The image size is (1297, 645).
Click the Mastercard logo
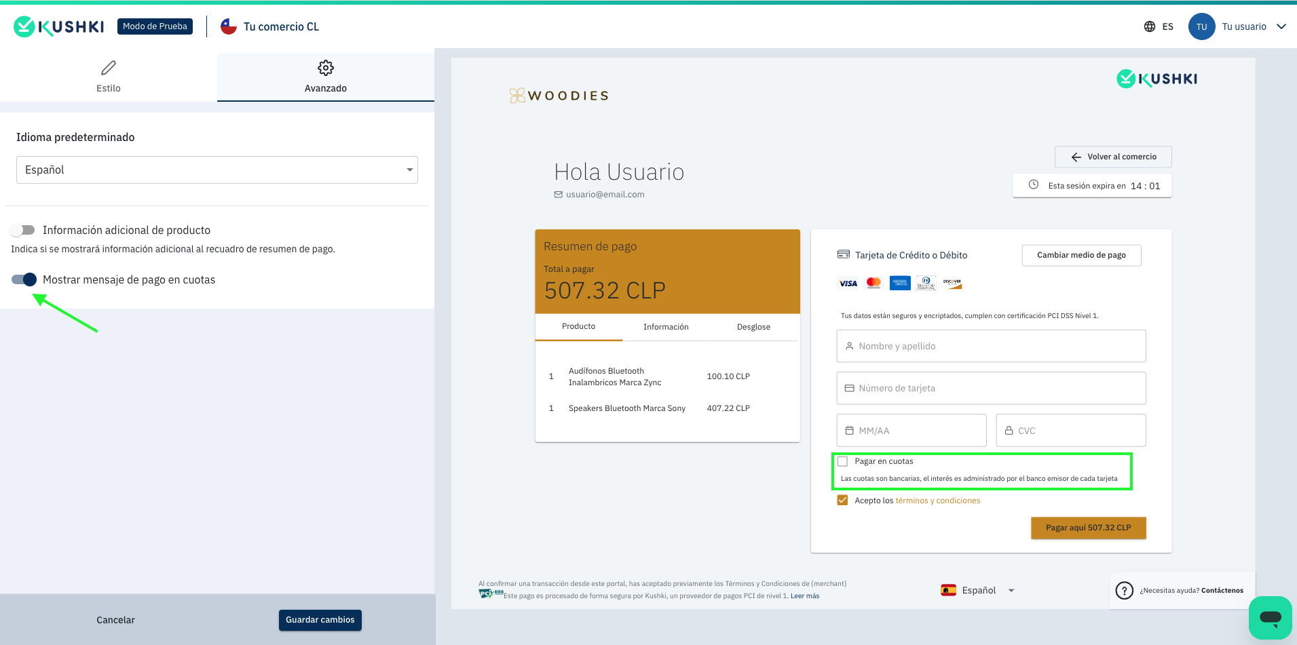tap(874, 283)
